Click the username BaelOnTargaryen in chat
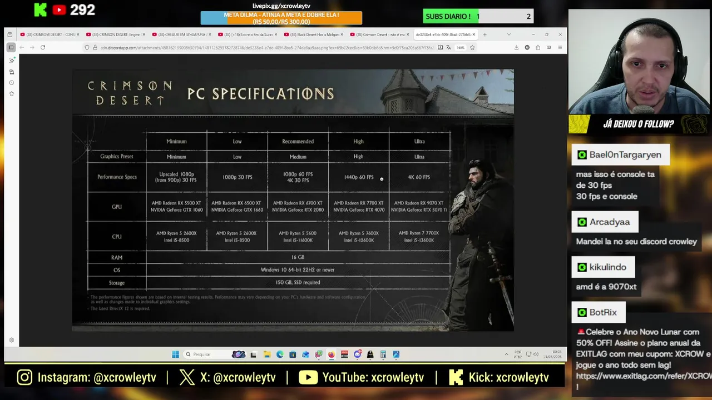The height and width of the screenshot is (400, 712). [x=625, y=155]
